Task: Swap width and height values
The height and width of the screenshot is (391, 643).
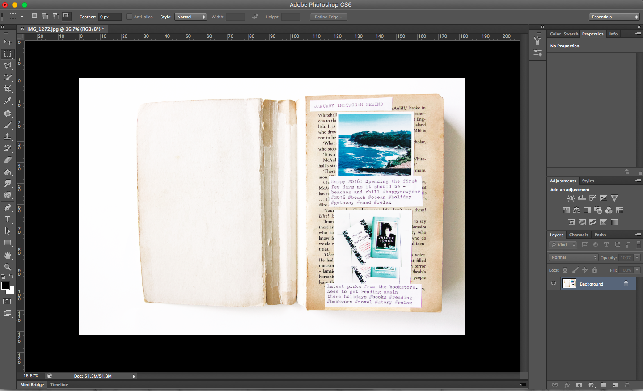Action: pyautogui.click(x=255, y=17)
